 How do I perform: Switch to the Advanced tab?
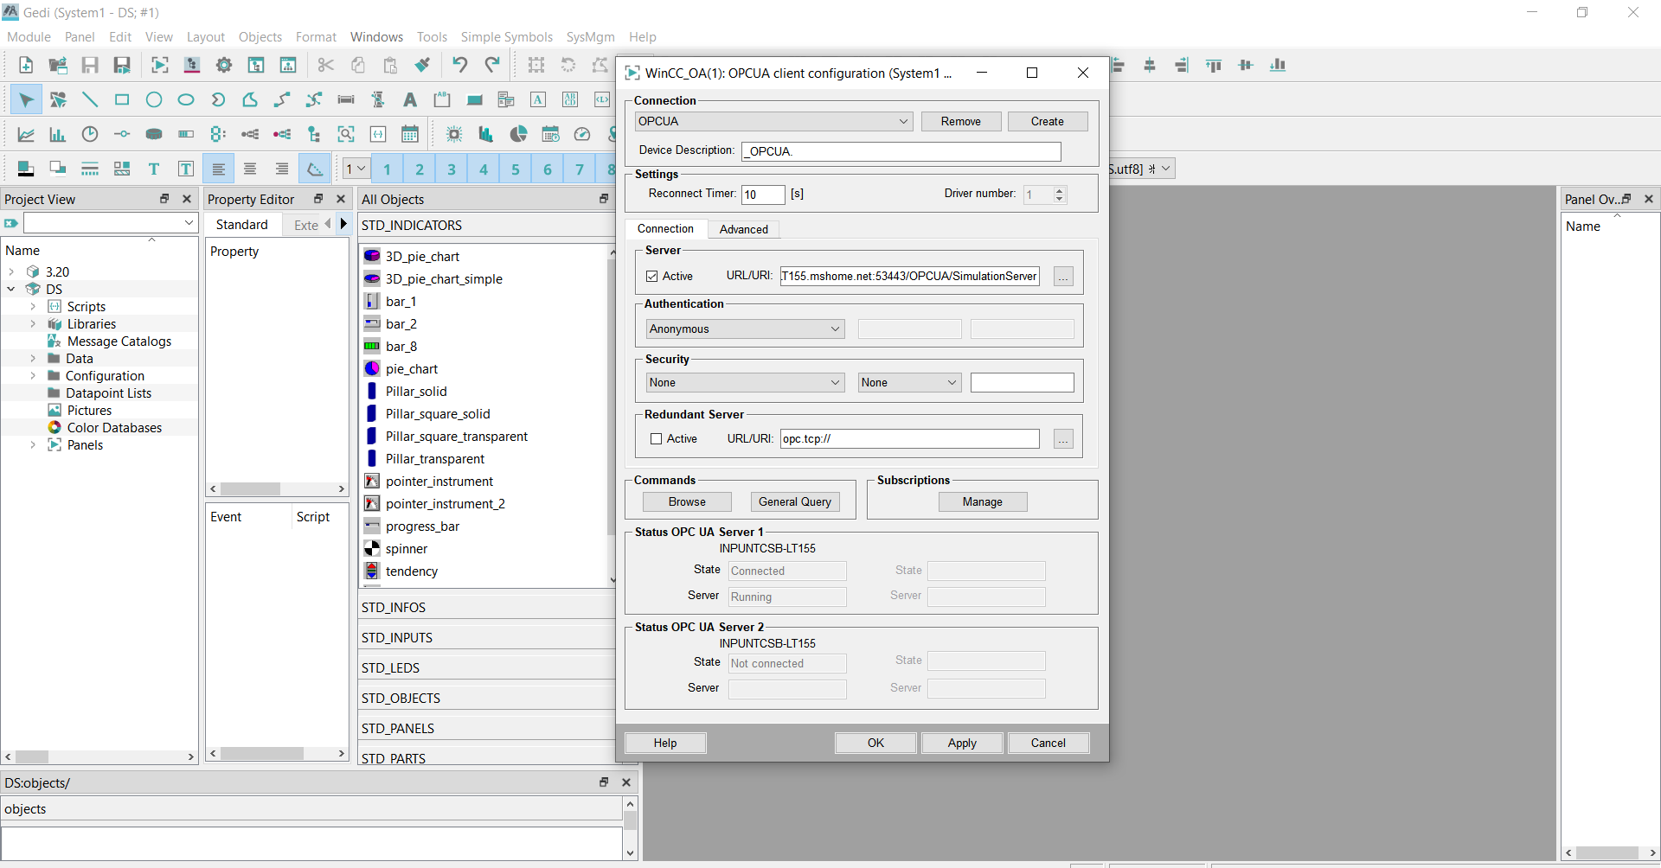[x=743, y=229]
